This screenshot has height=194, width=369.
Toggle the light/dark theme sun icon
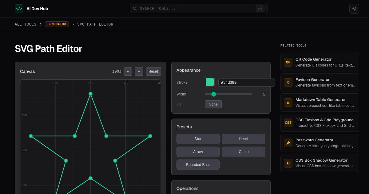pos(354,9)
